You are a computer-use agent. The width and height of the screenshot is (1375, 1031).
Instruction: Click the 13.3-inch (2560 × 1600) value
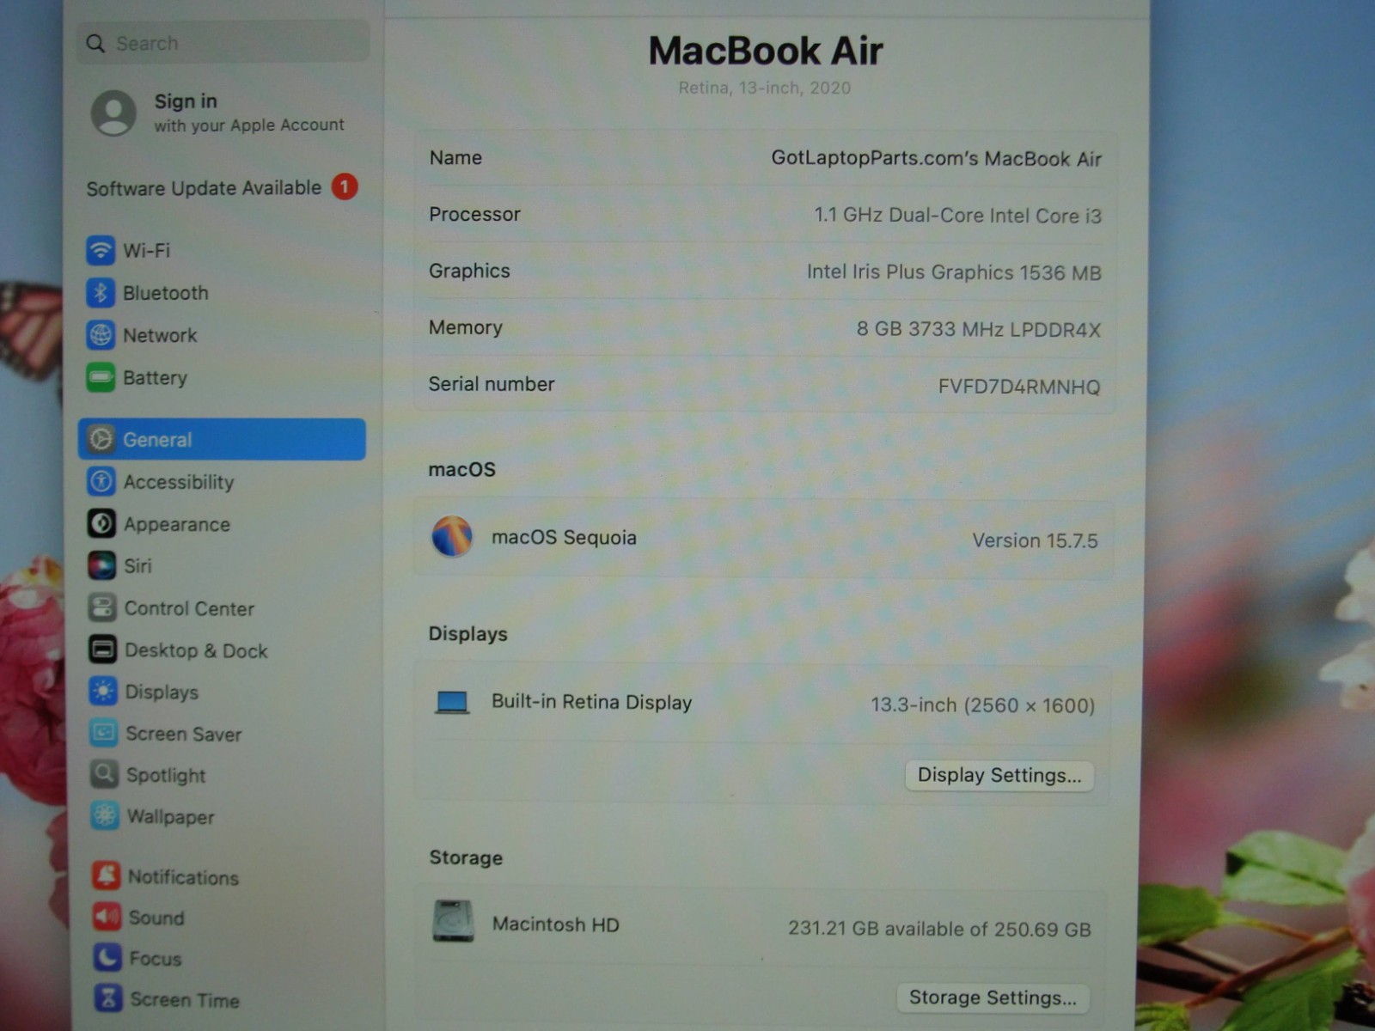(982, 705)
